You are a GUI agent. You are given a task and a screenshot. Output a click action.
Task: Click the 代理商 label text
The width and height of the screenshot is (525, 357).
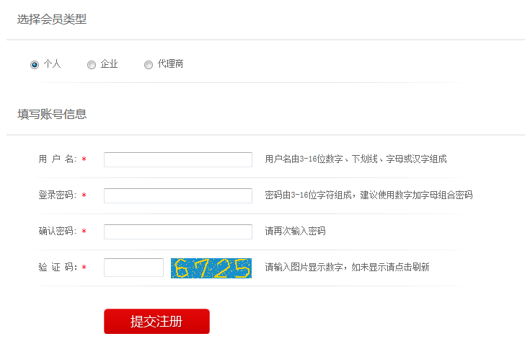click(x=170, y=64)
